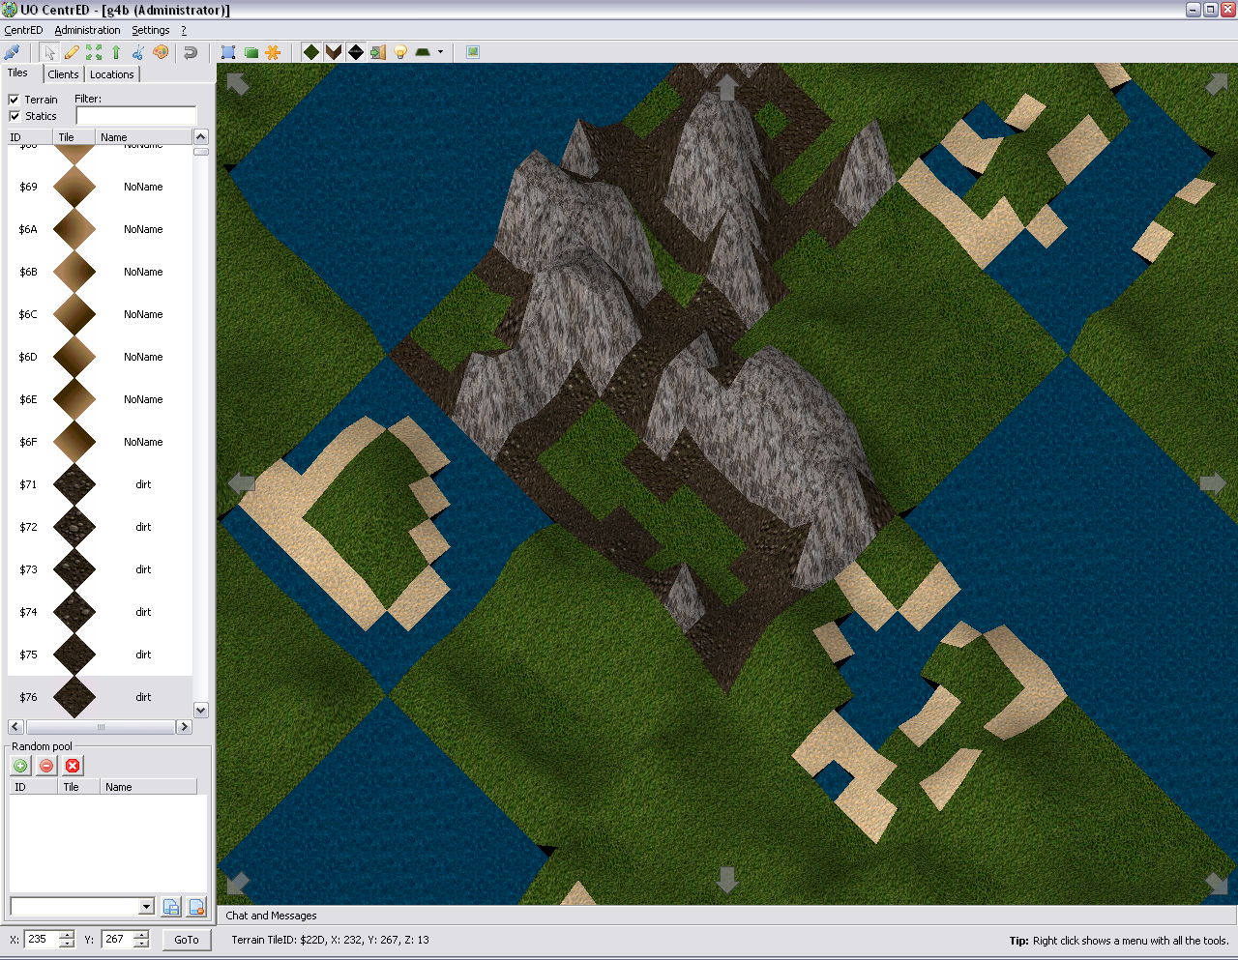
Task: Select the Elevate tool green up arrow
Action: pos(116,52)
